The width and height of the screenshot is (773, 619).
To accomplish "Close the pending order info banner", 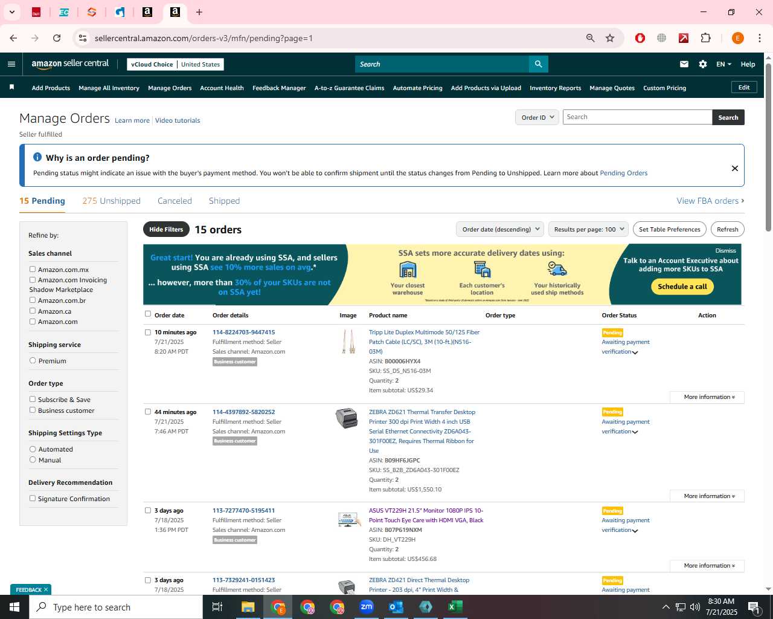I will click(x=735, y=168).
